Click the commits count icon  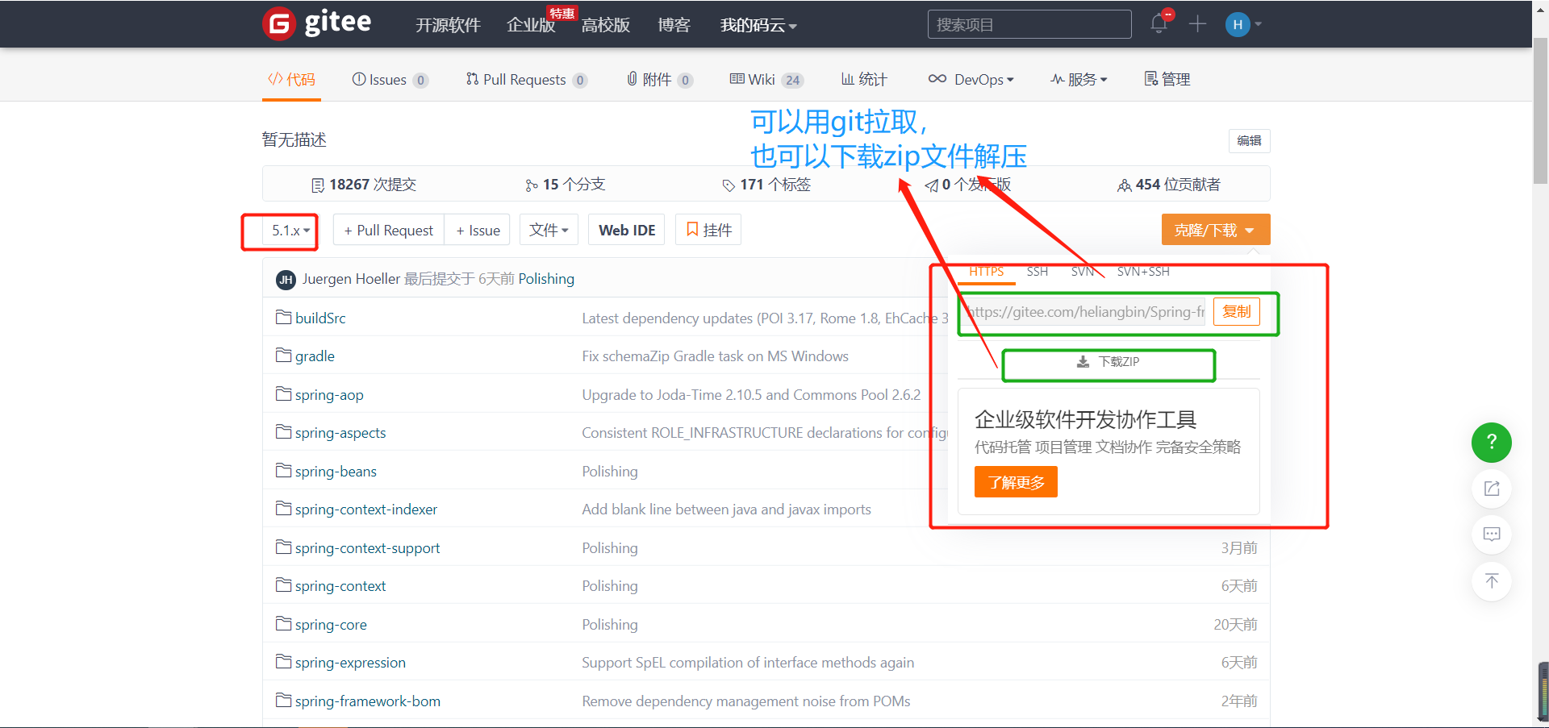[318, 185]
